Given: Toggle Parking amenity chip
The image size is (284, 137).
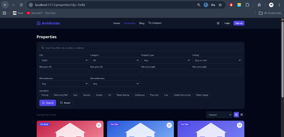Looking at the screenshot, I should 45,95.
